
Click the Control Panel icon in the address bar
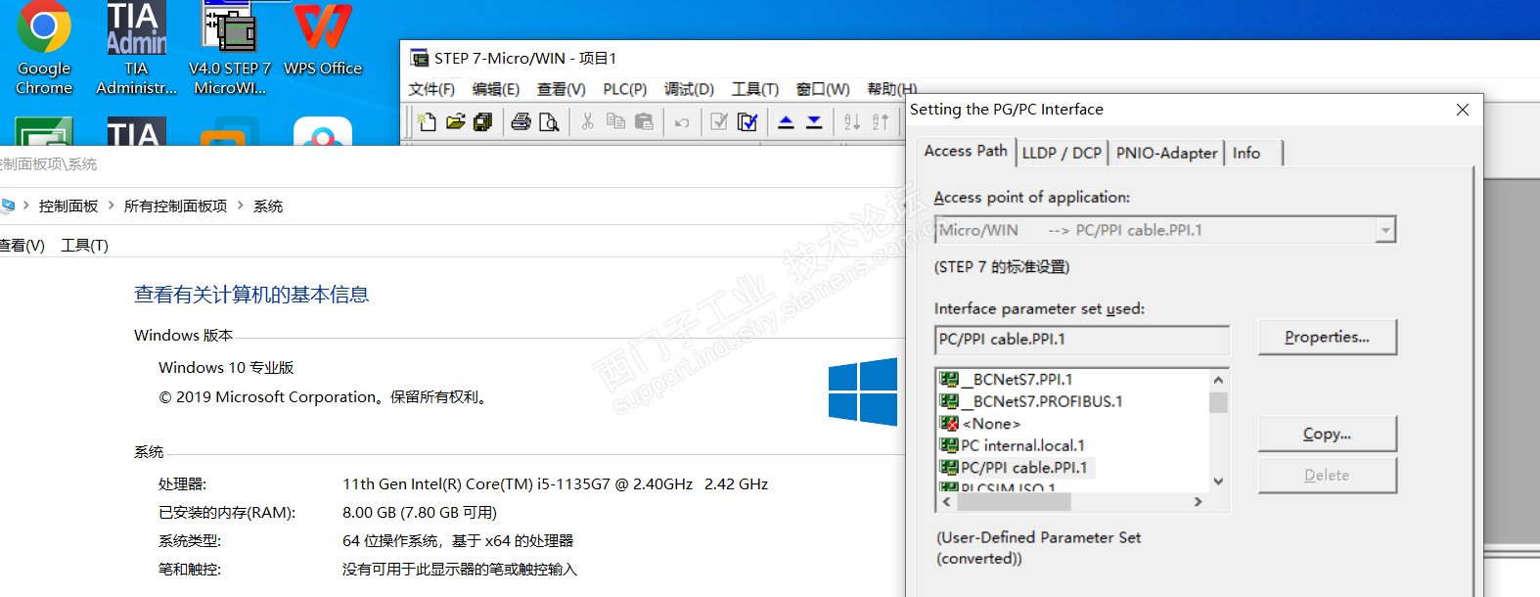[x=8, y=206]
